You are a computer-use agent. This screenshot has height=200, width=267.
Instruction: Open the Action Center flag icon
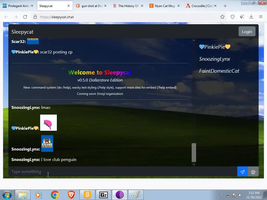point(234,195)
